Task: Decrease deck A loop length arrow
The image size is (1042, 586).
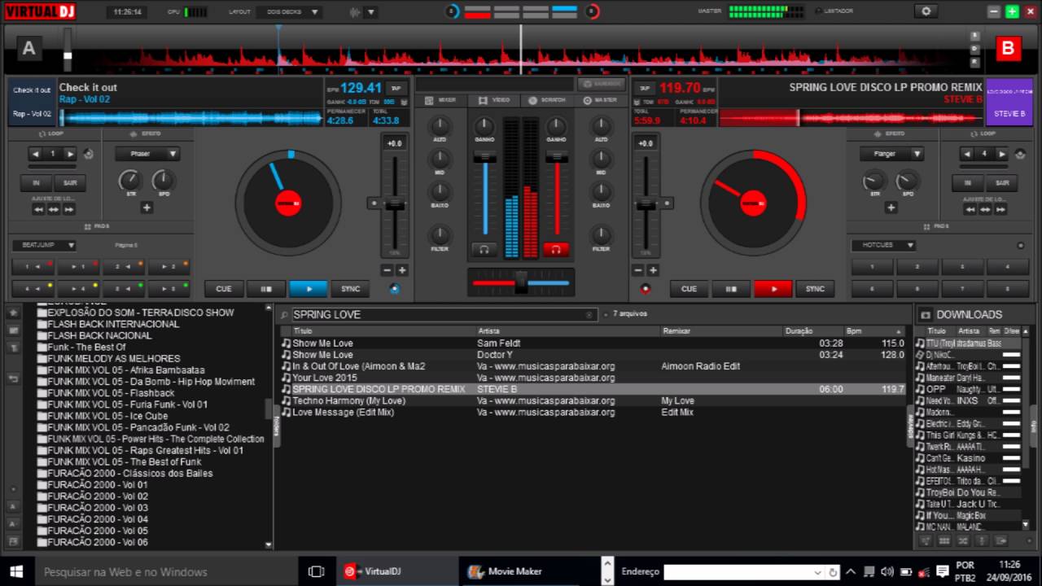Action: 35,154
